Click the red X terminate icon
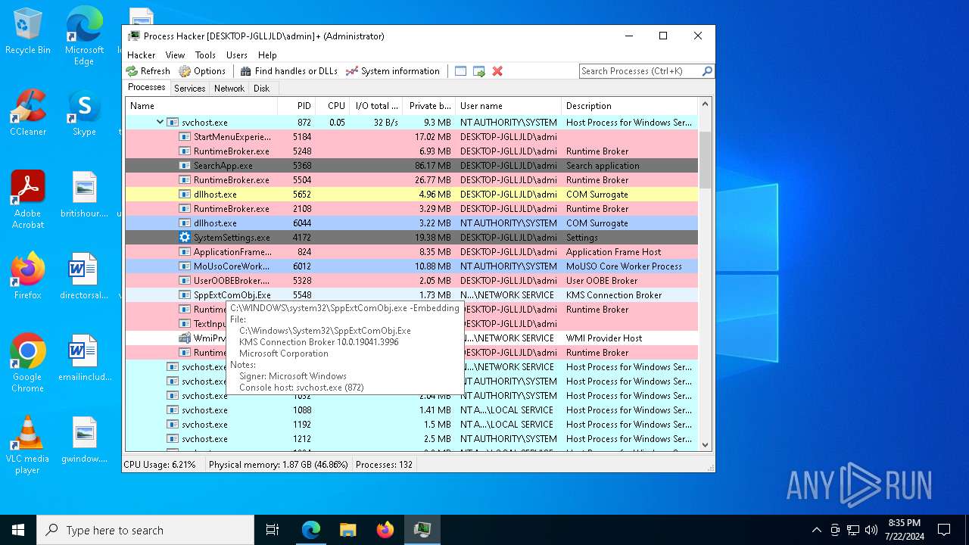 [497, 71]
